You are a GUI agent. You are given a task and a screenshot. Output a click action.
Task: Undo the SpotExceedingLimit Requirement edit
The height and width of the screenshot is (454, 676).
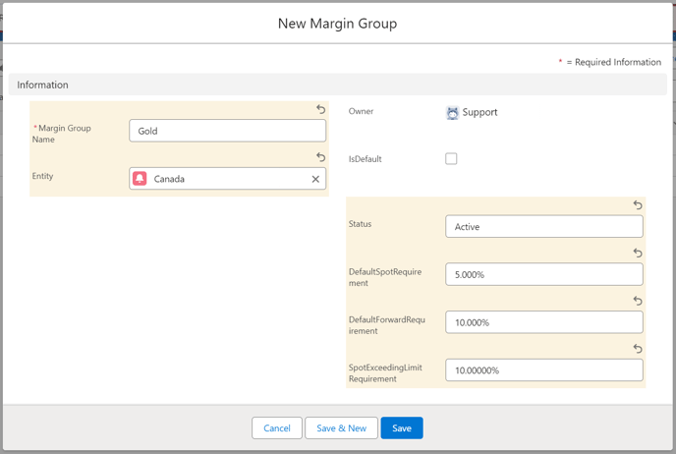[637, 348]
